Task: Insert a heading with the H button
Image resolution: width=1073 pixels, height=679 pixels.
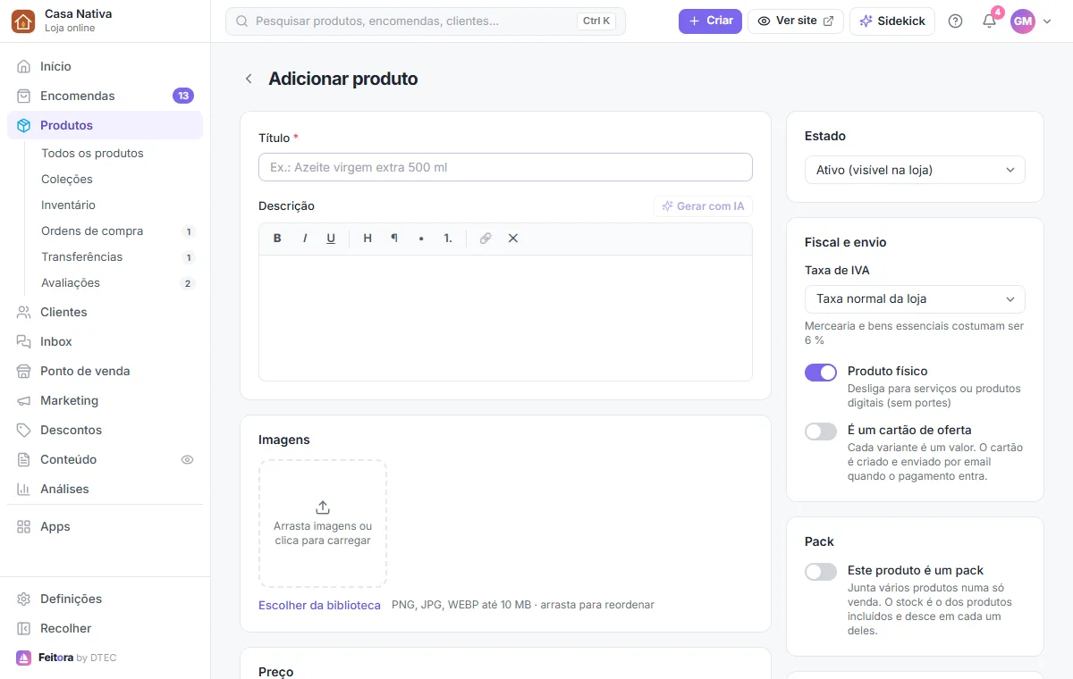Action: 368,239
